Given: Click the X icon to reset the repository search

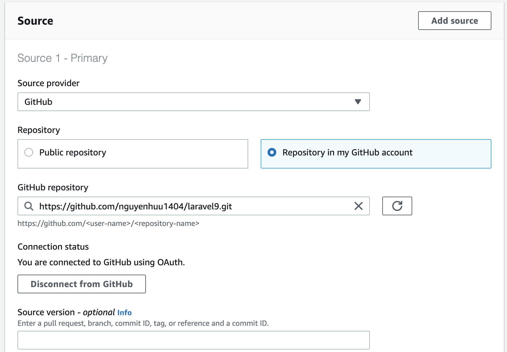Looking at the screenshot, I should [x=359, y=206].
